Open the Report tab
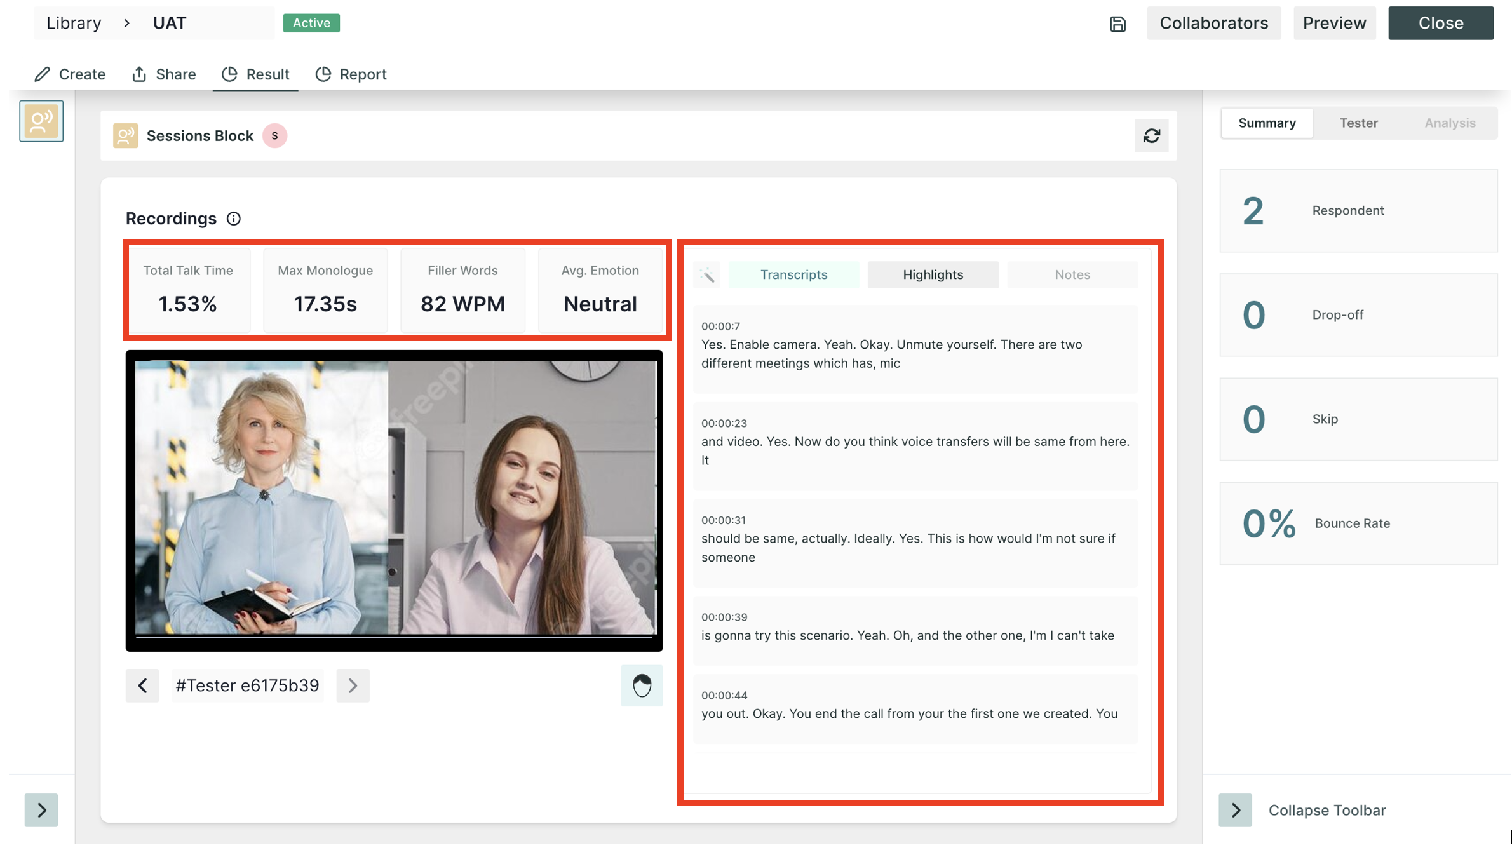 tap(351, 74)
